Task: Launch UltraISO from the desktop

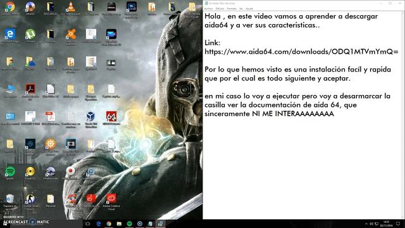Action: (30, 8)
